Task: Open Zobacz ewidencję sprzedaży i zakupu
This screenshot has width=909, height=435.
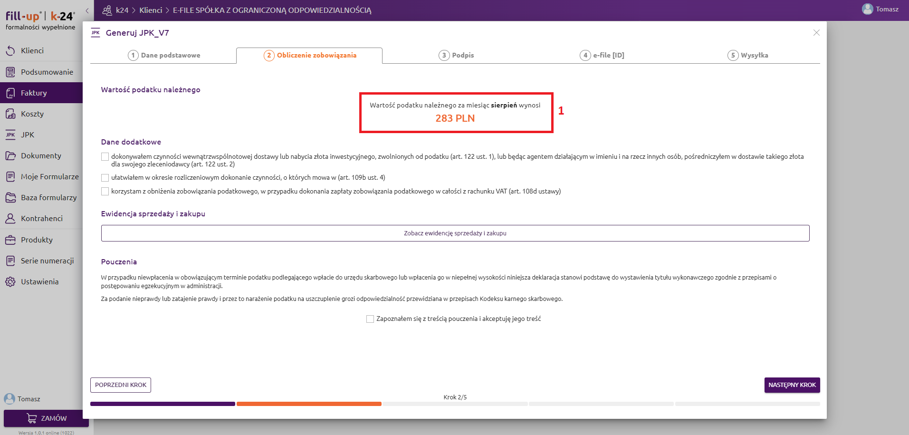Action: (455, 233)
